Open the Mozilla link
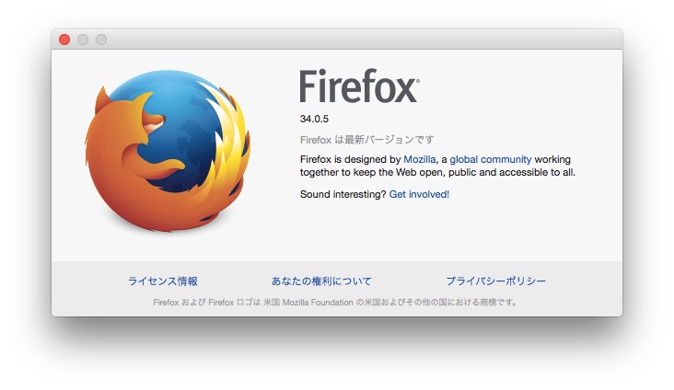Viewport: 674px width, 390px height. pos(419,159)
